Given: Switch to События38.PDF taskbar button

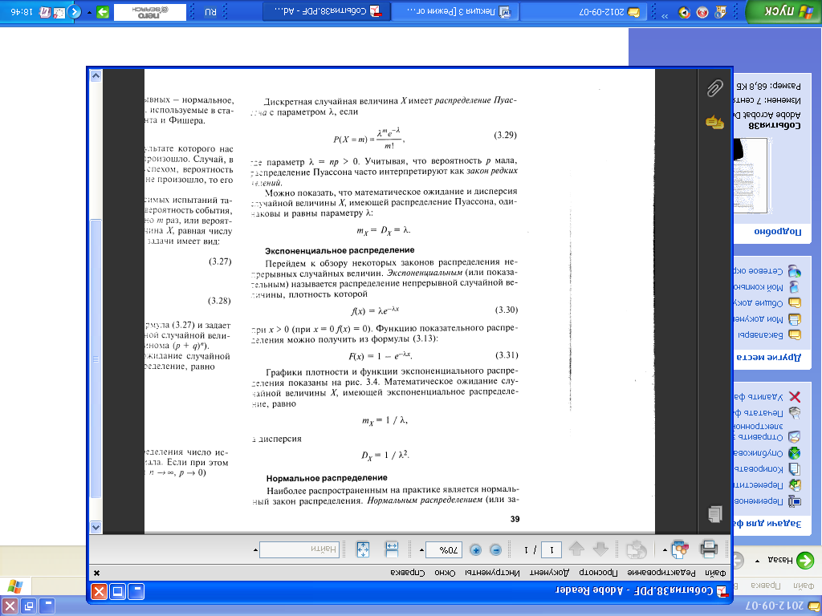Looking at the screenshot, I should tap(326, 12).
